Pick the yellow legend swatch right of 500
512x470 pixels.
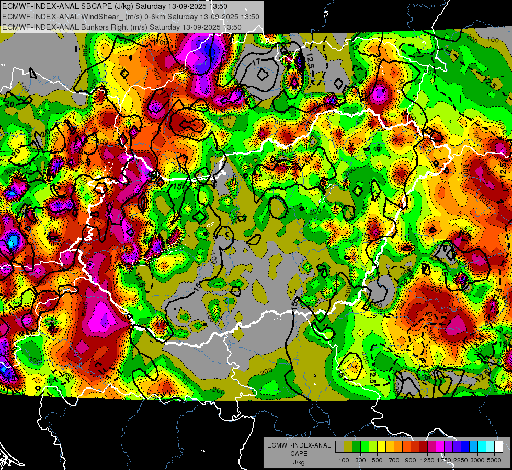tap(381, 447)
